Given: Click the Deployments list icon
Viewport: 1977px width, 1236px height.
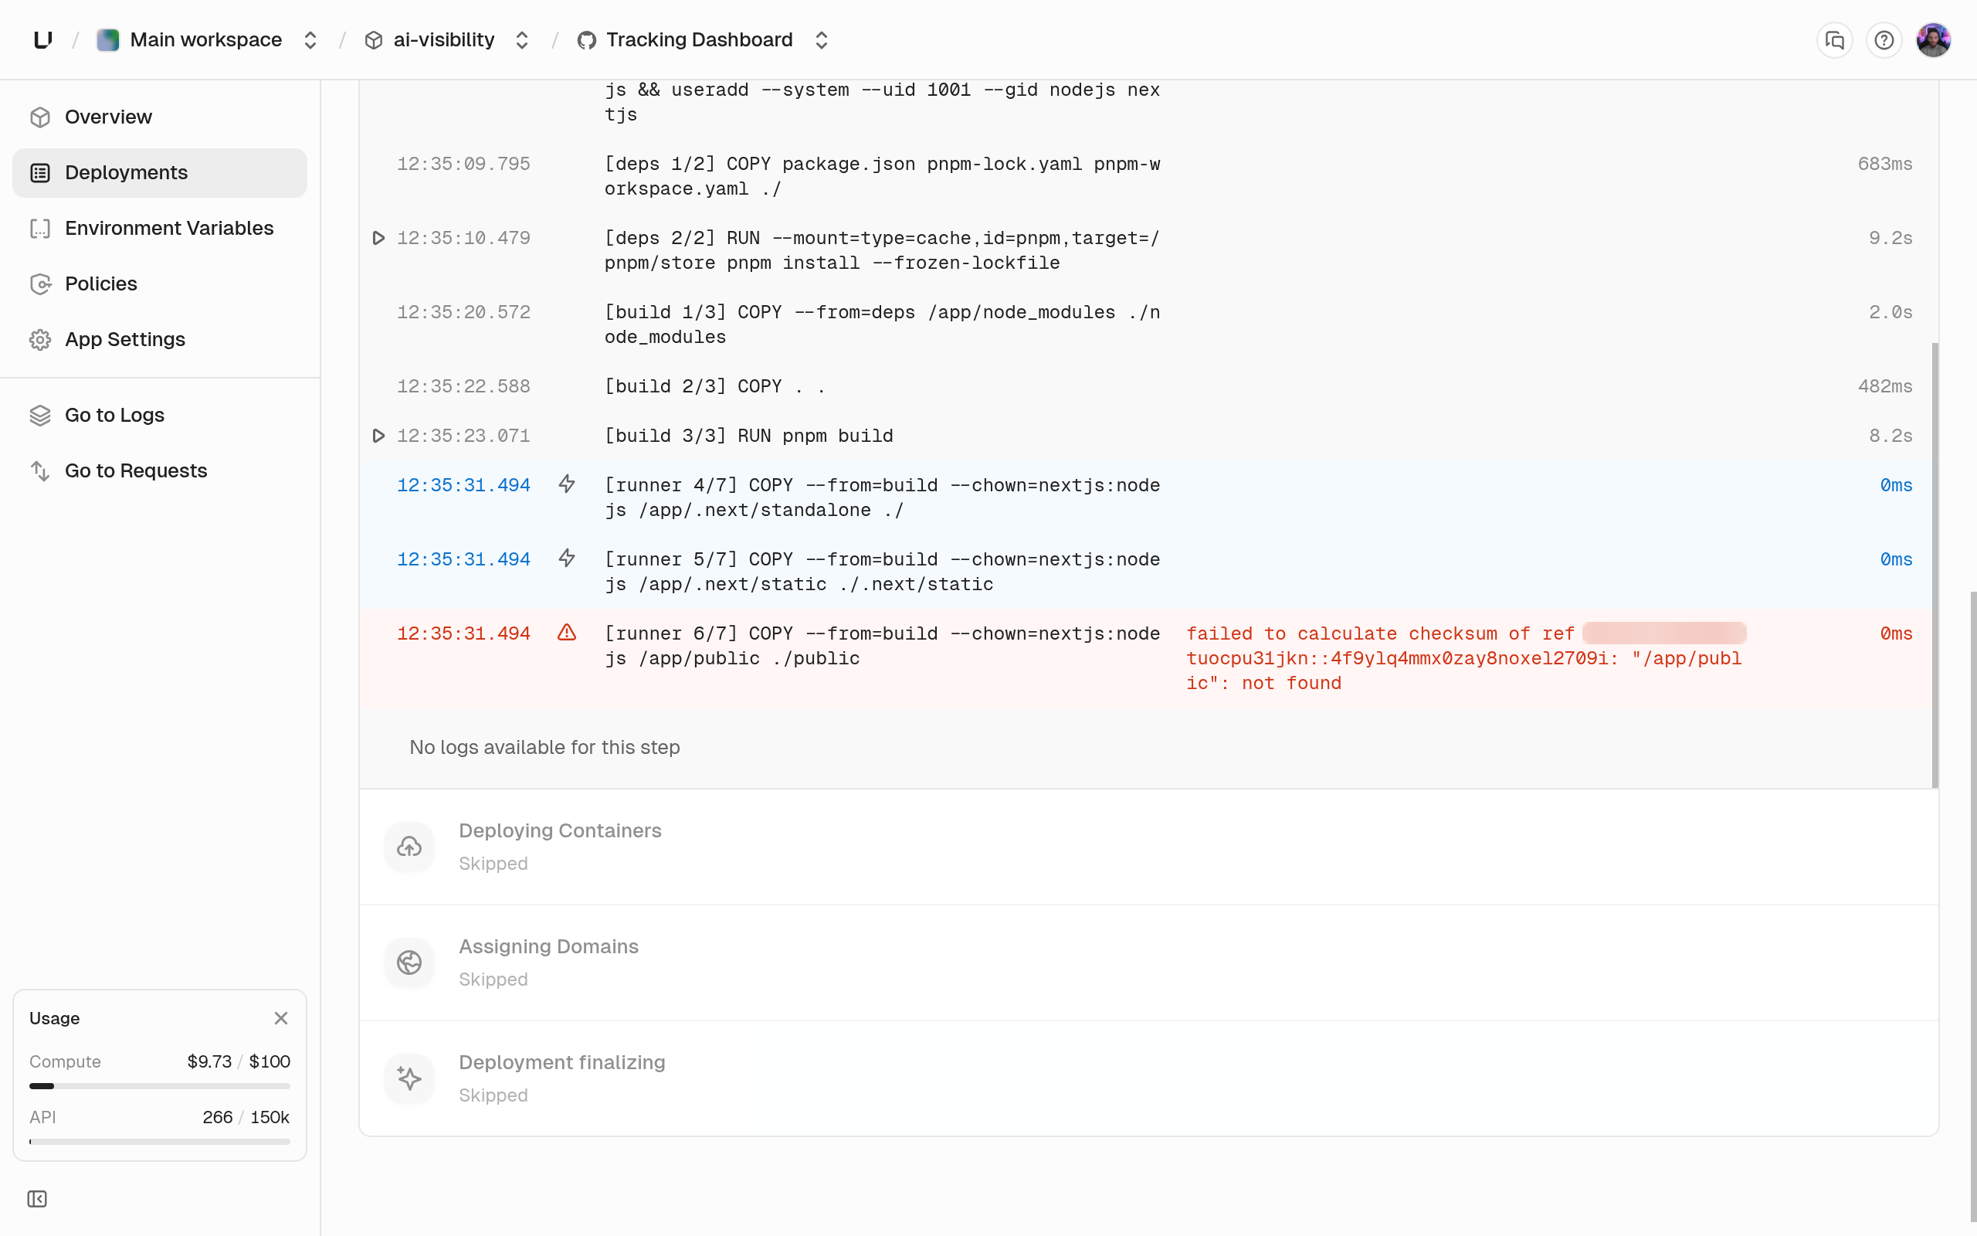Looking at the screenshot, I should click(x=40, y=173).
